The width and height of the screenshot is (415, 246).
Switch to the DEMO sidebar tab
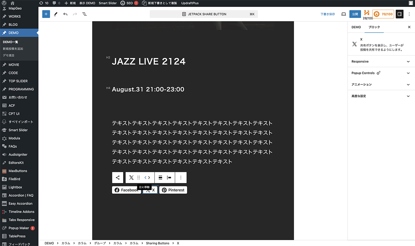356,27
